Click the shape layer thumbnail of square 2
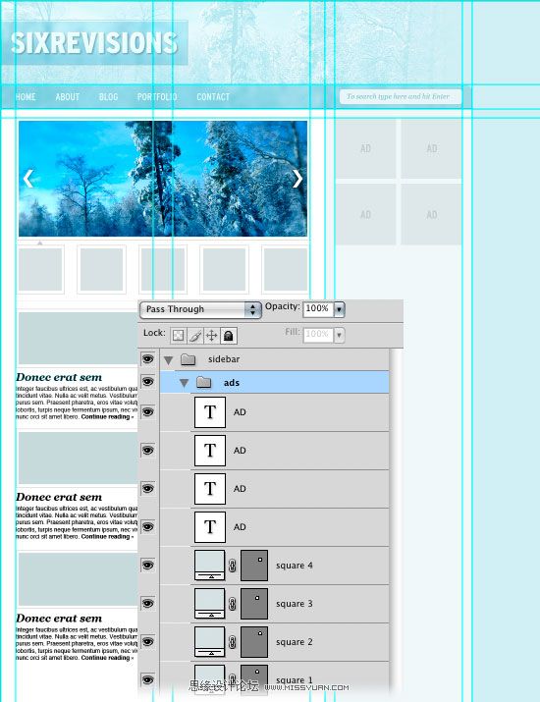 (210, 642)
